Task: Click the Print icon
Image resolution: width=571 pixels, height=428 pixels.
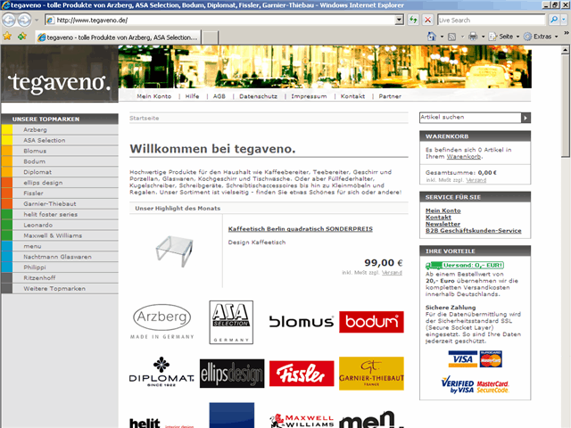Action: tap(473, 37)
